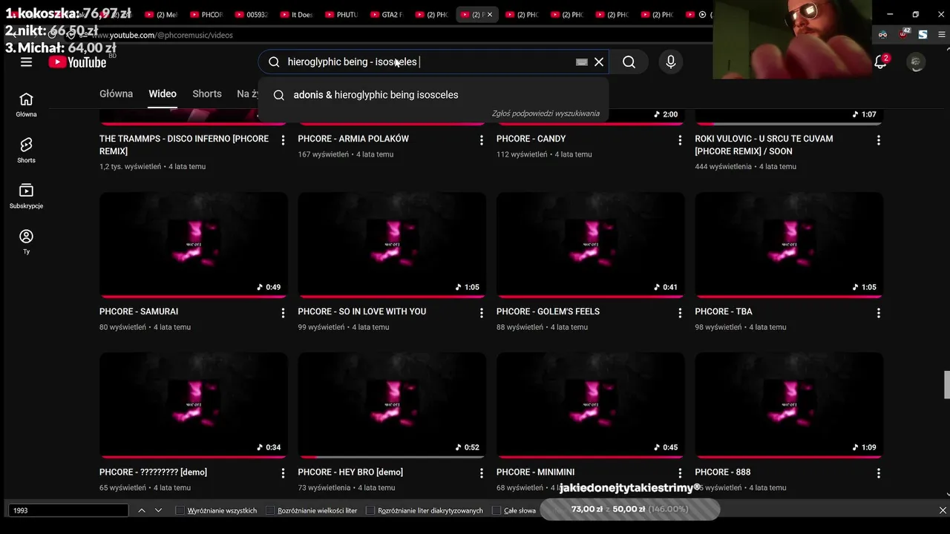Jump to next find match arrow
This screenshot has height=534, width=950.
click(158, 510)
